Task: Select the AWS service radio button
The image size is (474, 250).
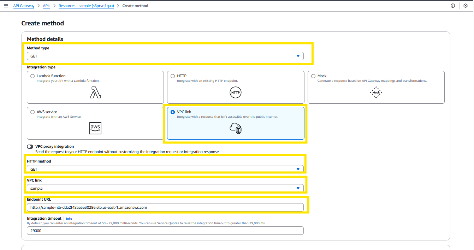Action: tap(32, 112)
